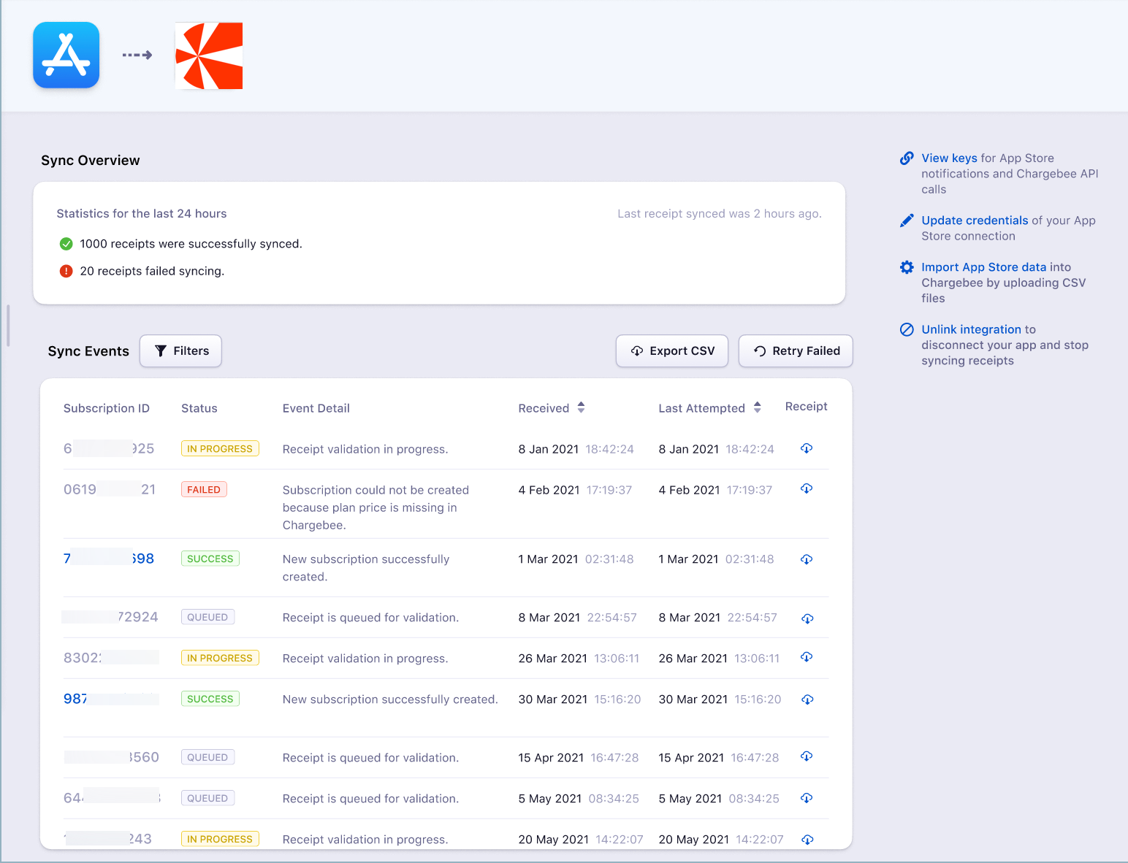
Task: Download receipt for the 8 Jan 2021 event
Action: point(807,448)
